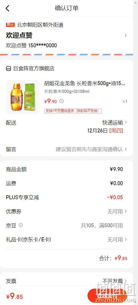Tap 建议留言前先与商家沟通确认 message field
138x305 pixels.
89,149
